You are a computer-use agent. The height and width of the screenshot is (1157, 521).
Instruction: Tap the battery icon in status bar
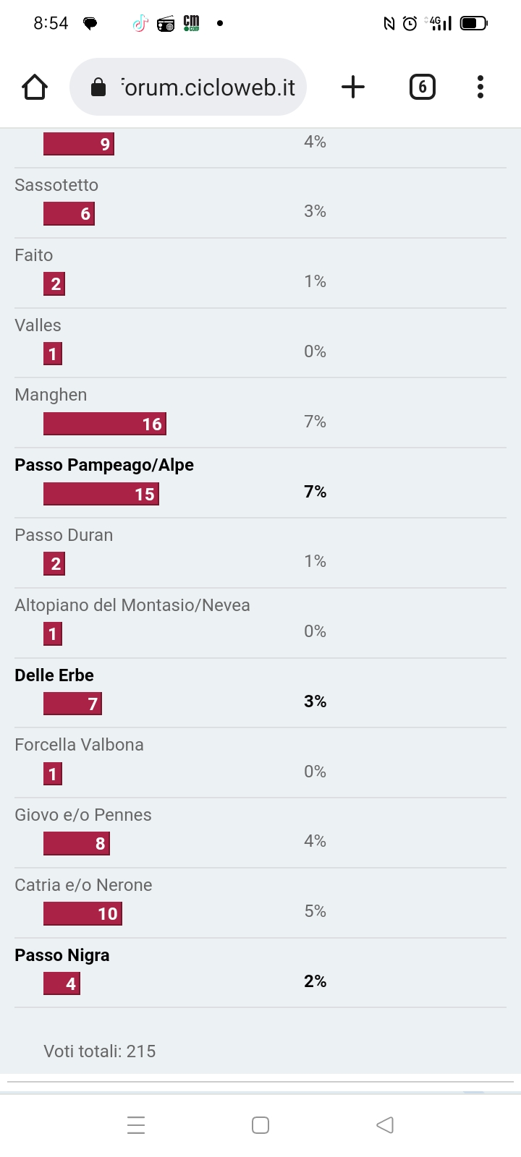[x=474, y=24]
